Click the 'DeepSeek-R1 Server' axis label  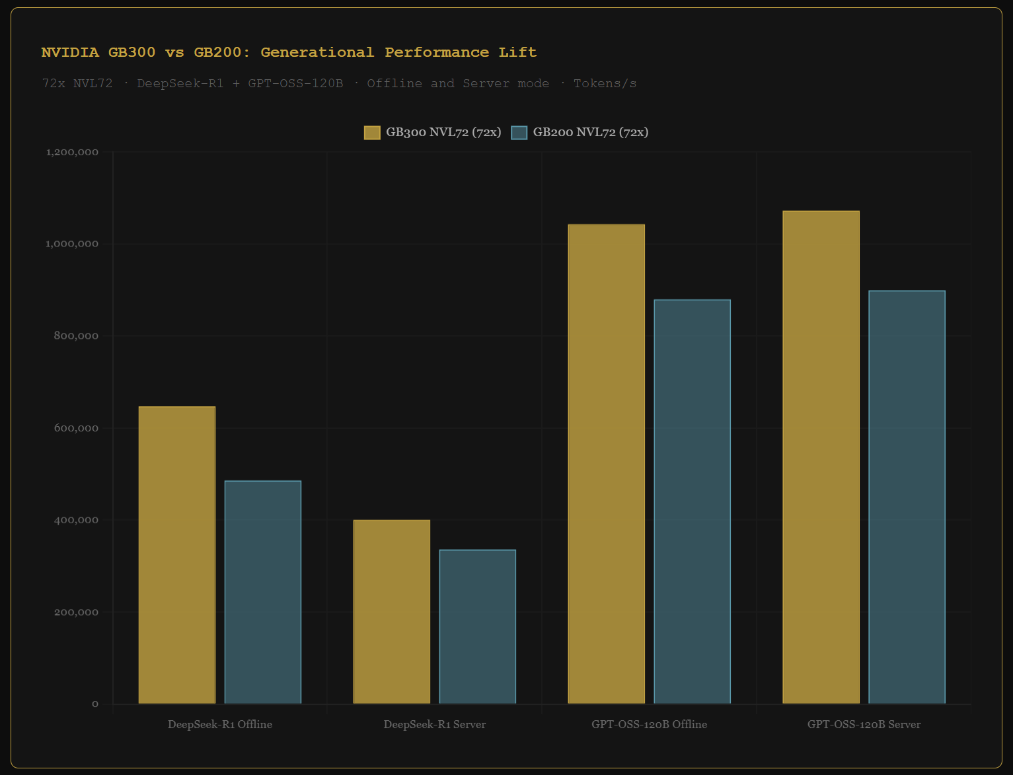click(x=435, y=725)
